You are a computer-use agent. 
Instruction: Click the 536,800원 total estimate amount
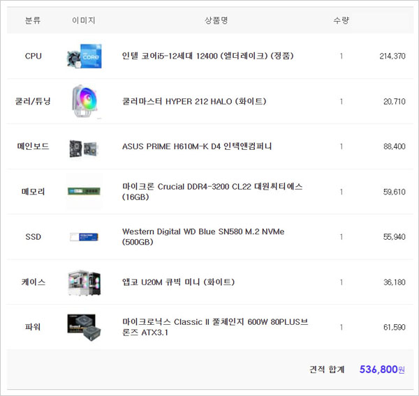coord(382,370)
